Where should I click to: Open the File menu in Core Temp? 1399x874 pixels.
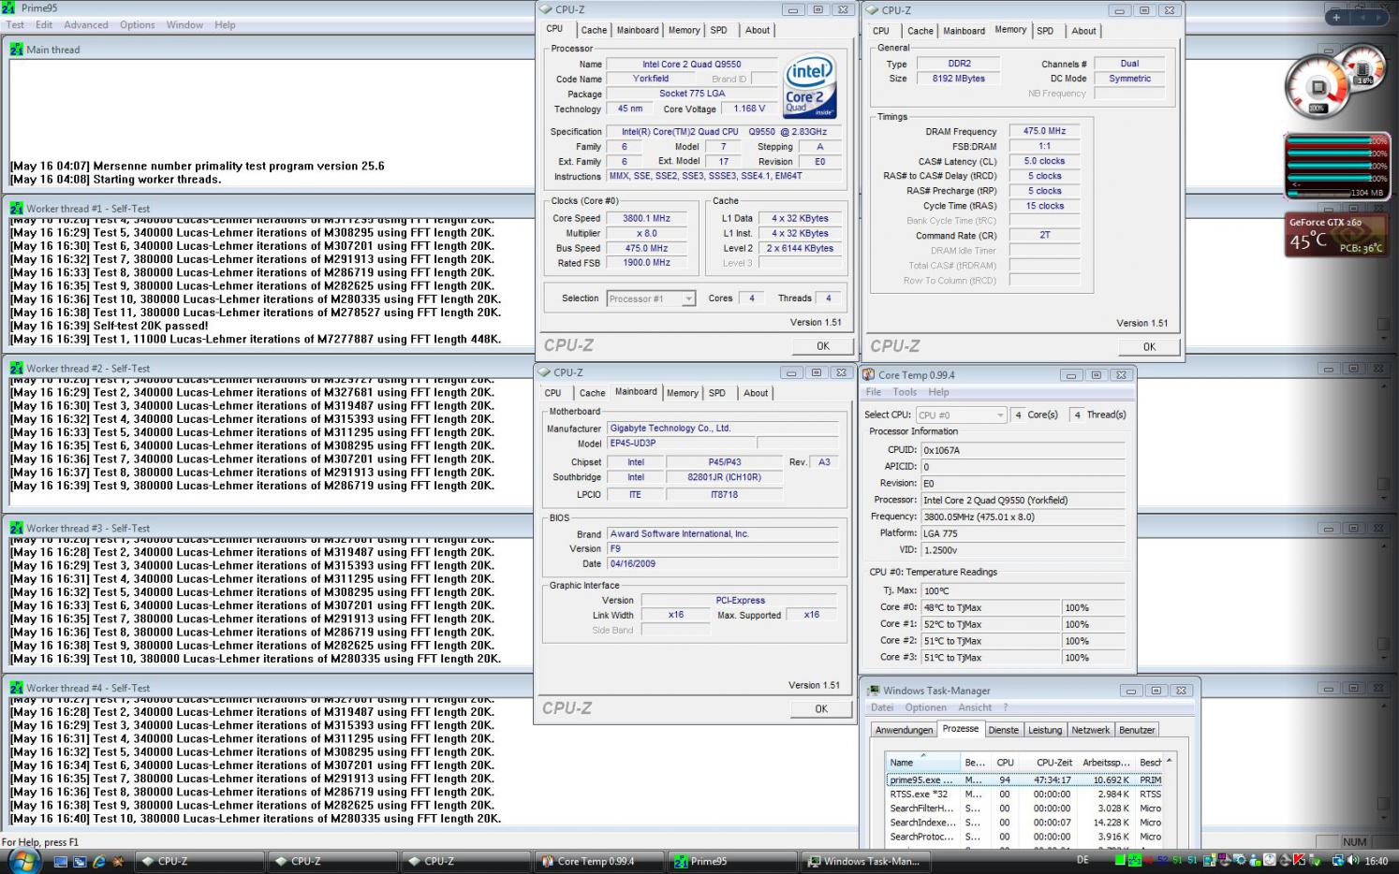tap(874, 392)
